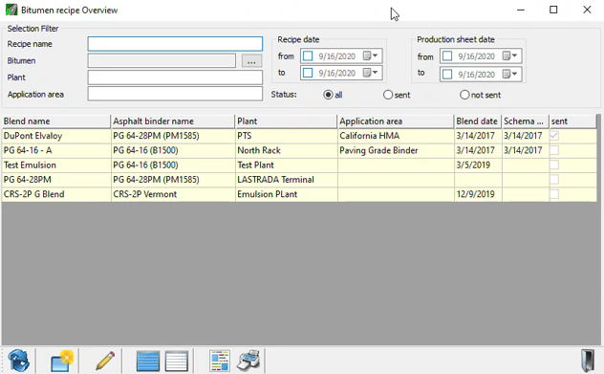Sort by Blend name column header
The image size is (604, 374).
55,121
